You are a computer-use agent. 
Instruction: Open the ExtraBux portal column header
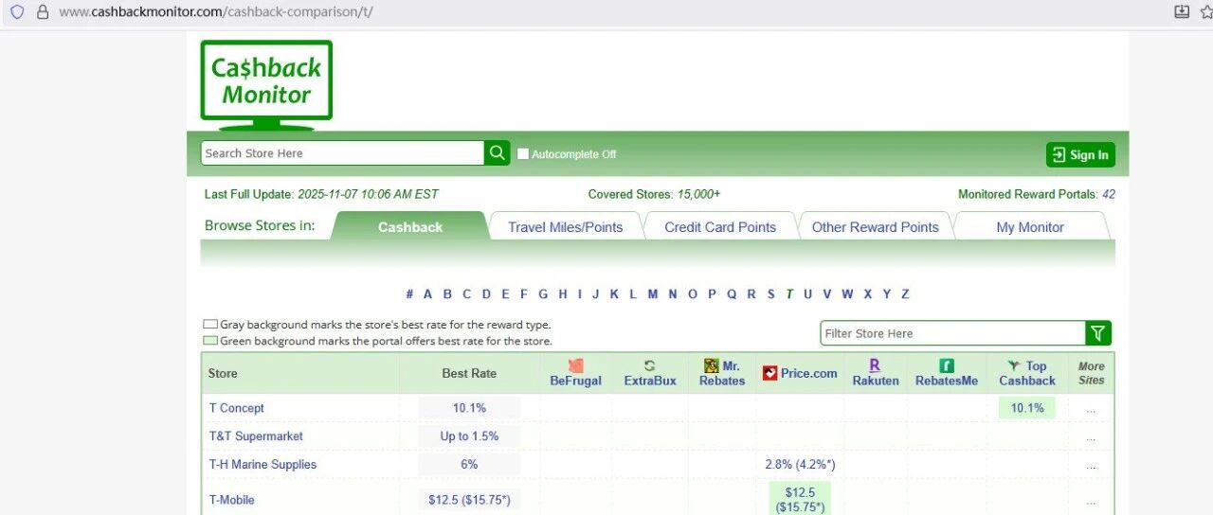650,373
